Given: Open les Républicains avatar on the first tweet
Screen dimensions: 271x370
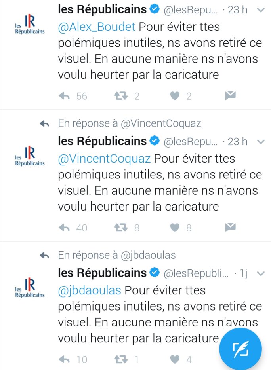Looking at the screenshot, I should pos(30,24).
